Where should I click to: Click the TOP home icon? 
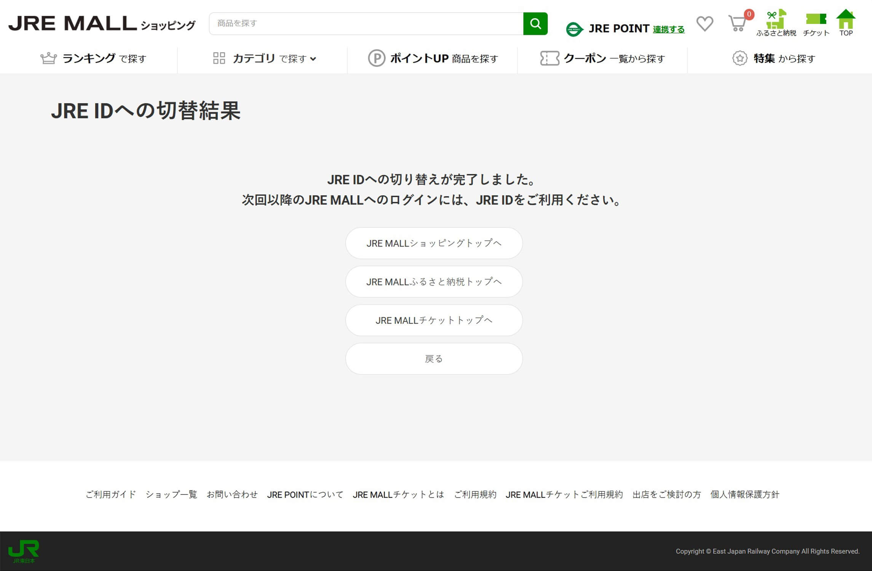pyautogui.click(x=846, y=19)
